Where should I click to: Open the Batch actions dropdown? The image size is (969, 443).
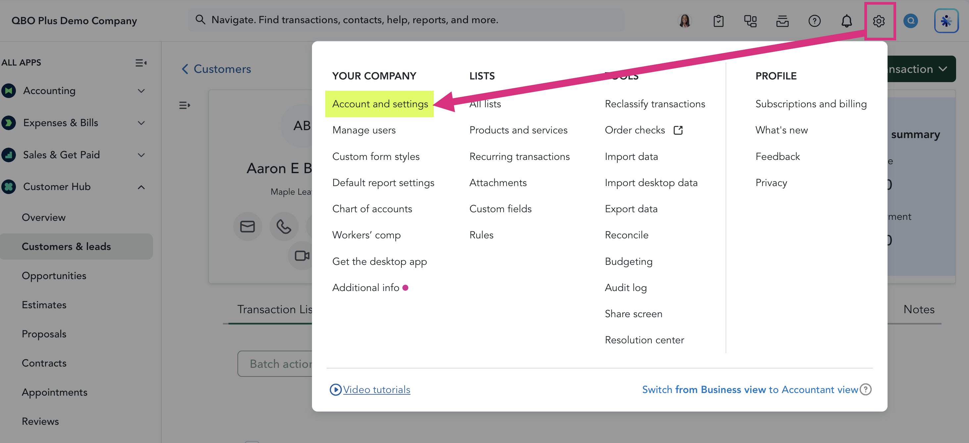[x=275, y=364]
